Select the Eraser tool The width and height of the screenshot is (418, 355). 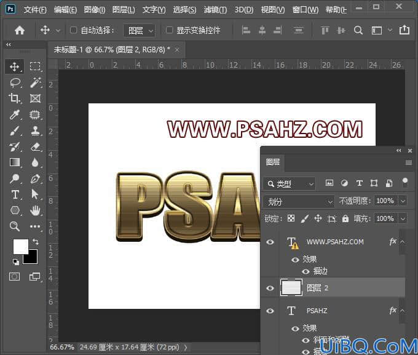click(35, 147)
